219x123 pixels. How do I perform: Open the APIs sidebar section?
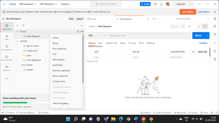pos(7,38)
